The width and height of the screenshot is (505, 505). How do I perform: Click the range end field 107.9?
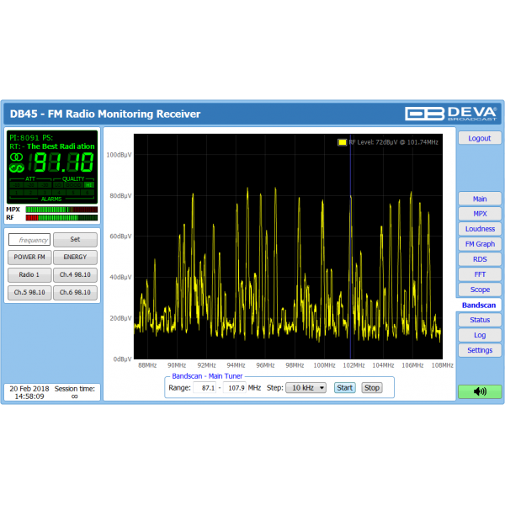[x=234, y=388]
